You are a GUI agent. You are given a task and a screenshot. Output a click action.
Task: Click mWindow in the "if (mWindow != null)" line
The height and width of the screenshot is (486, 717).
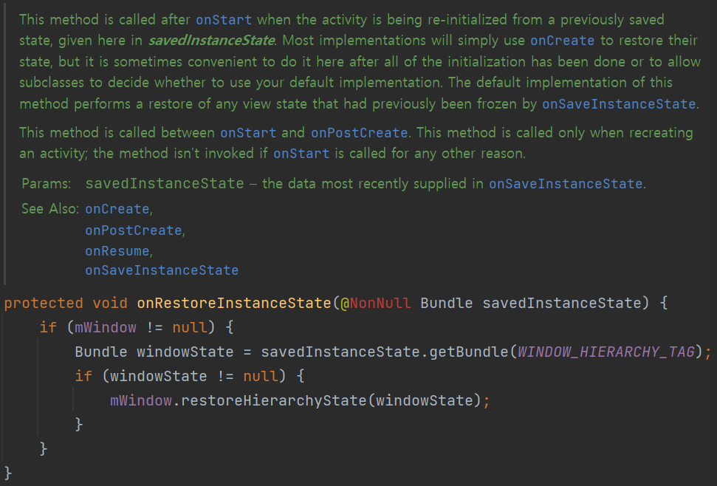click(x=106, y=327)
